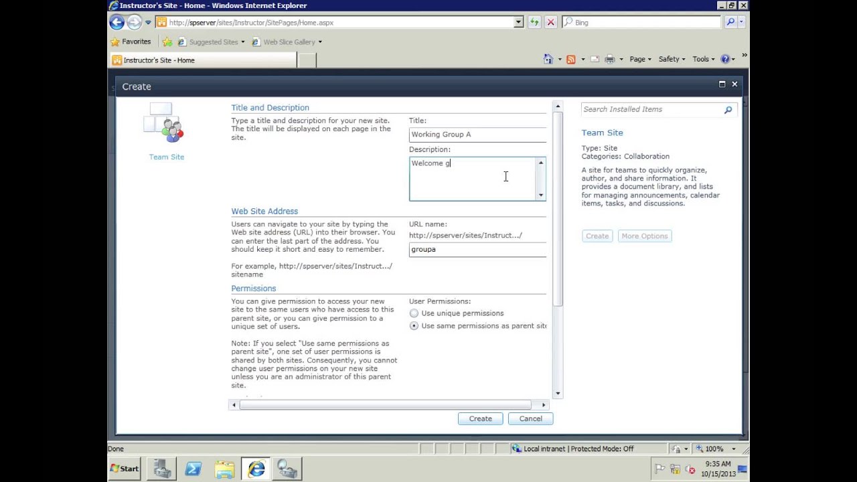Click the Bing search magnifier icon
The width and height of the screenshot is (857, 482).
[730, 22]
